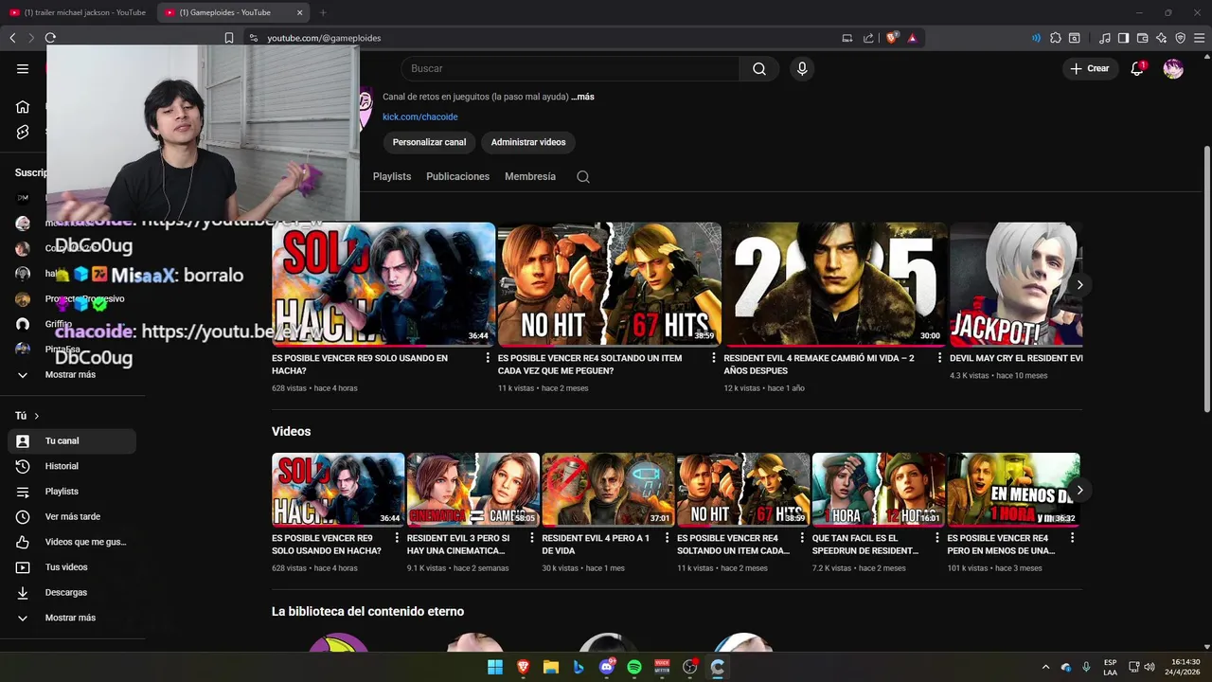Open the notifications bell

pos(1137,68)
